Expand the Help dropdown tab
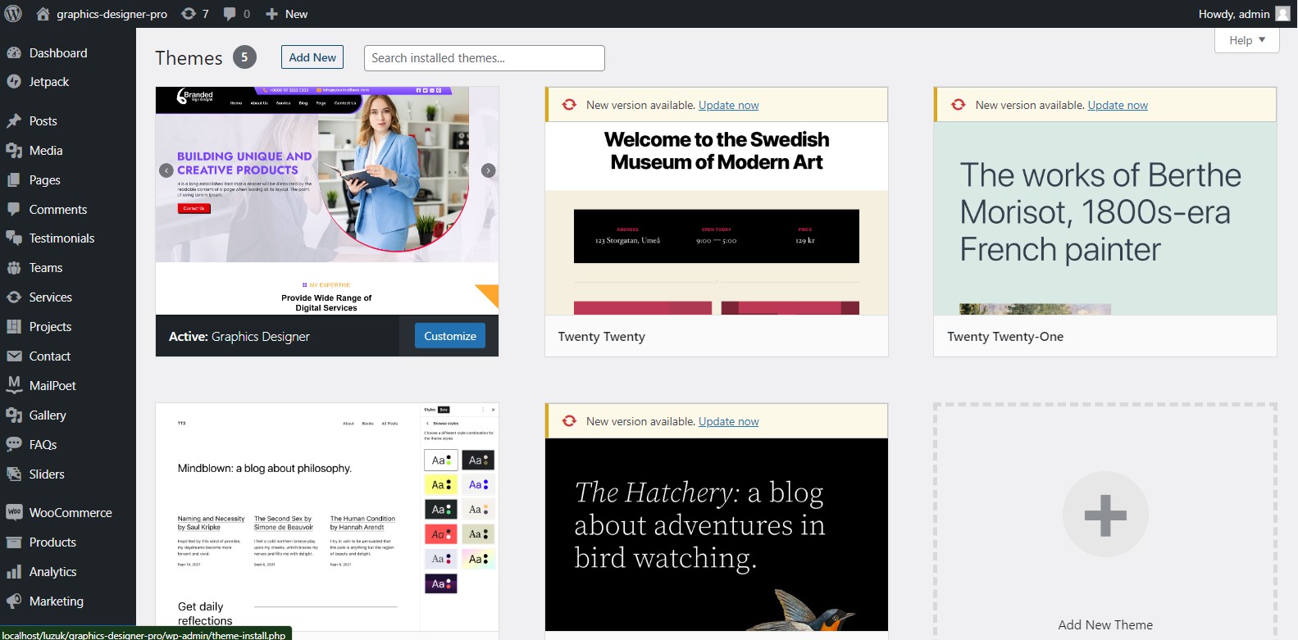 tap(1247, 40)
